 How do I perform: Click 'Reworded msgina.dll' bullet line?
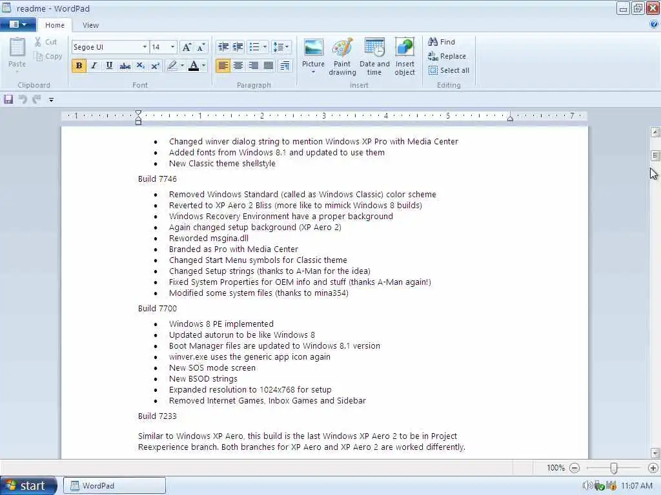208,238
